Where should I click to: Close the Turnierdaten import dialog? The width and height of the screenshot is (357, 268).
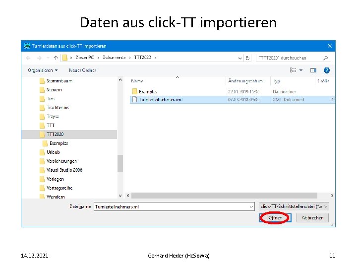pos(329,46)
